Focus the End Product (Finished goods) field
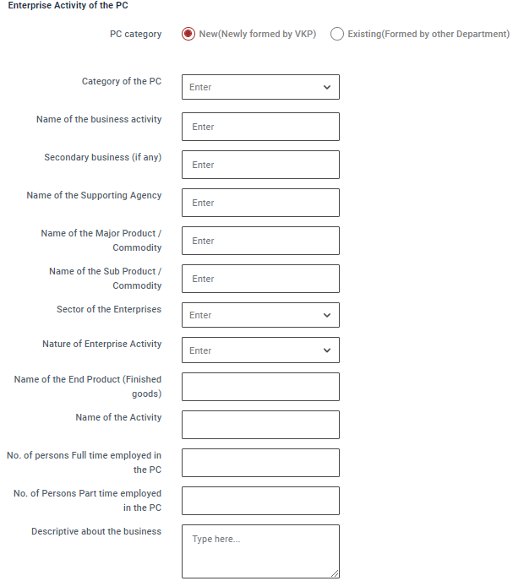This screenshot has height=581, width=513. (x=260, y=387)
